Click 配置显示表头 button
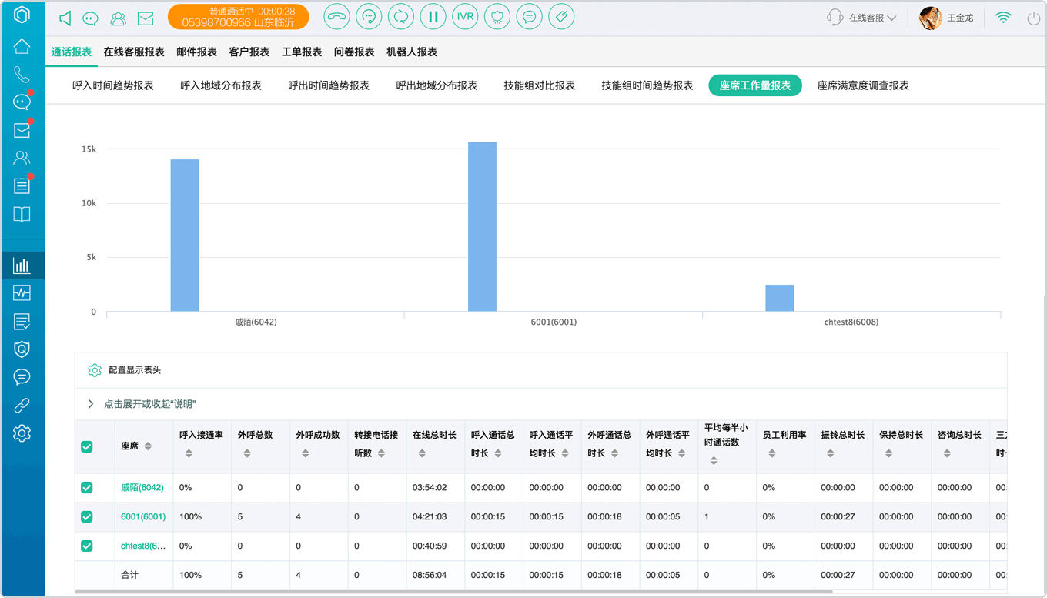1047x598 pixels. [125, 370]
